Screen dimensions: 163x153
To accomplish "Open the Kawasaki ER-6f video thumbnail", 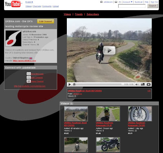I will (108, 114).
